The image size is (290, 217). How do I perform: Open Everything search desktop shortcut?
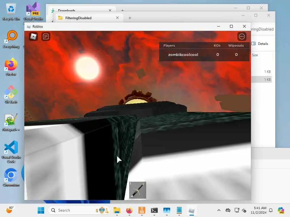tap(11, 39)
